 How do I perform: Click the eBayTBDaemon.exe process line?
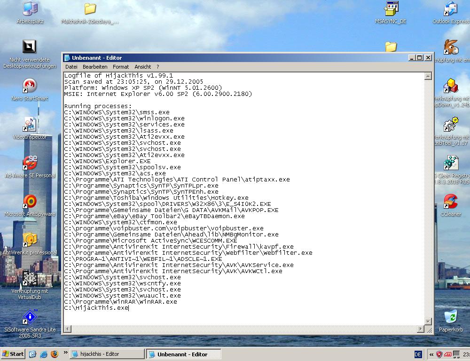(x=154, y=216)
